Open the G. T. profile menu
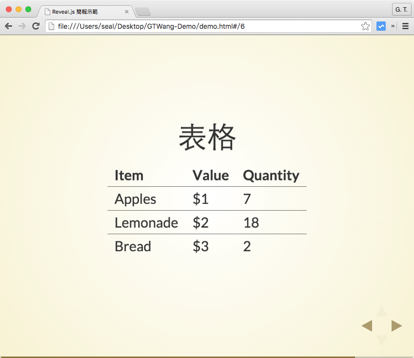Image resolution: width=414 pixels, height=358 pixels. (x=401, y=9)
